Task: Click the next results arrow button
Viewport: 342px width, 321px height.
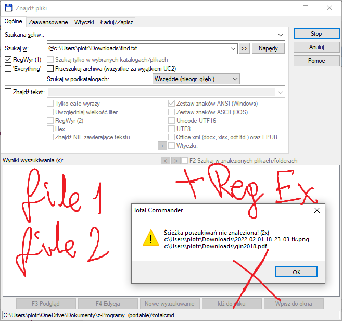Action: click(175, 161)
